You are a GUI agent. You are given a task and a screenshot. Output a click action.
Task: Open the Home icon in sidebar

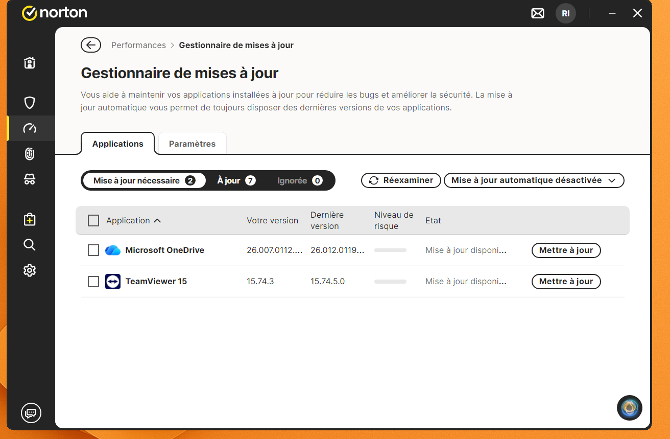tap(30, 63)
